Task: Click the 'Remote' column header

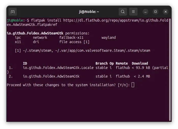Action: coord(122,63)
